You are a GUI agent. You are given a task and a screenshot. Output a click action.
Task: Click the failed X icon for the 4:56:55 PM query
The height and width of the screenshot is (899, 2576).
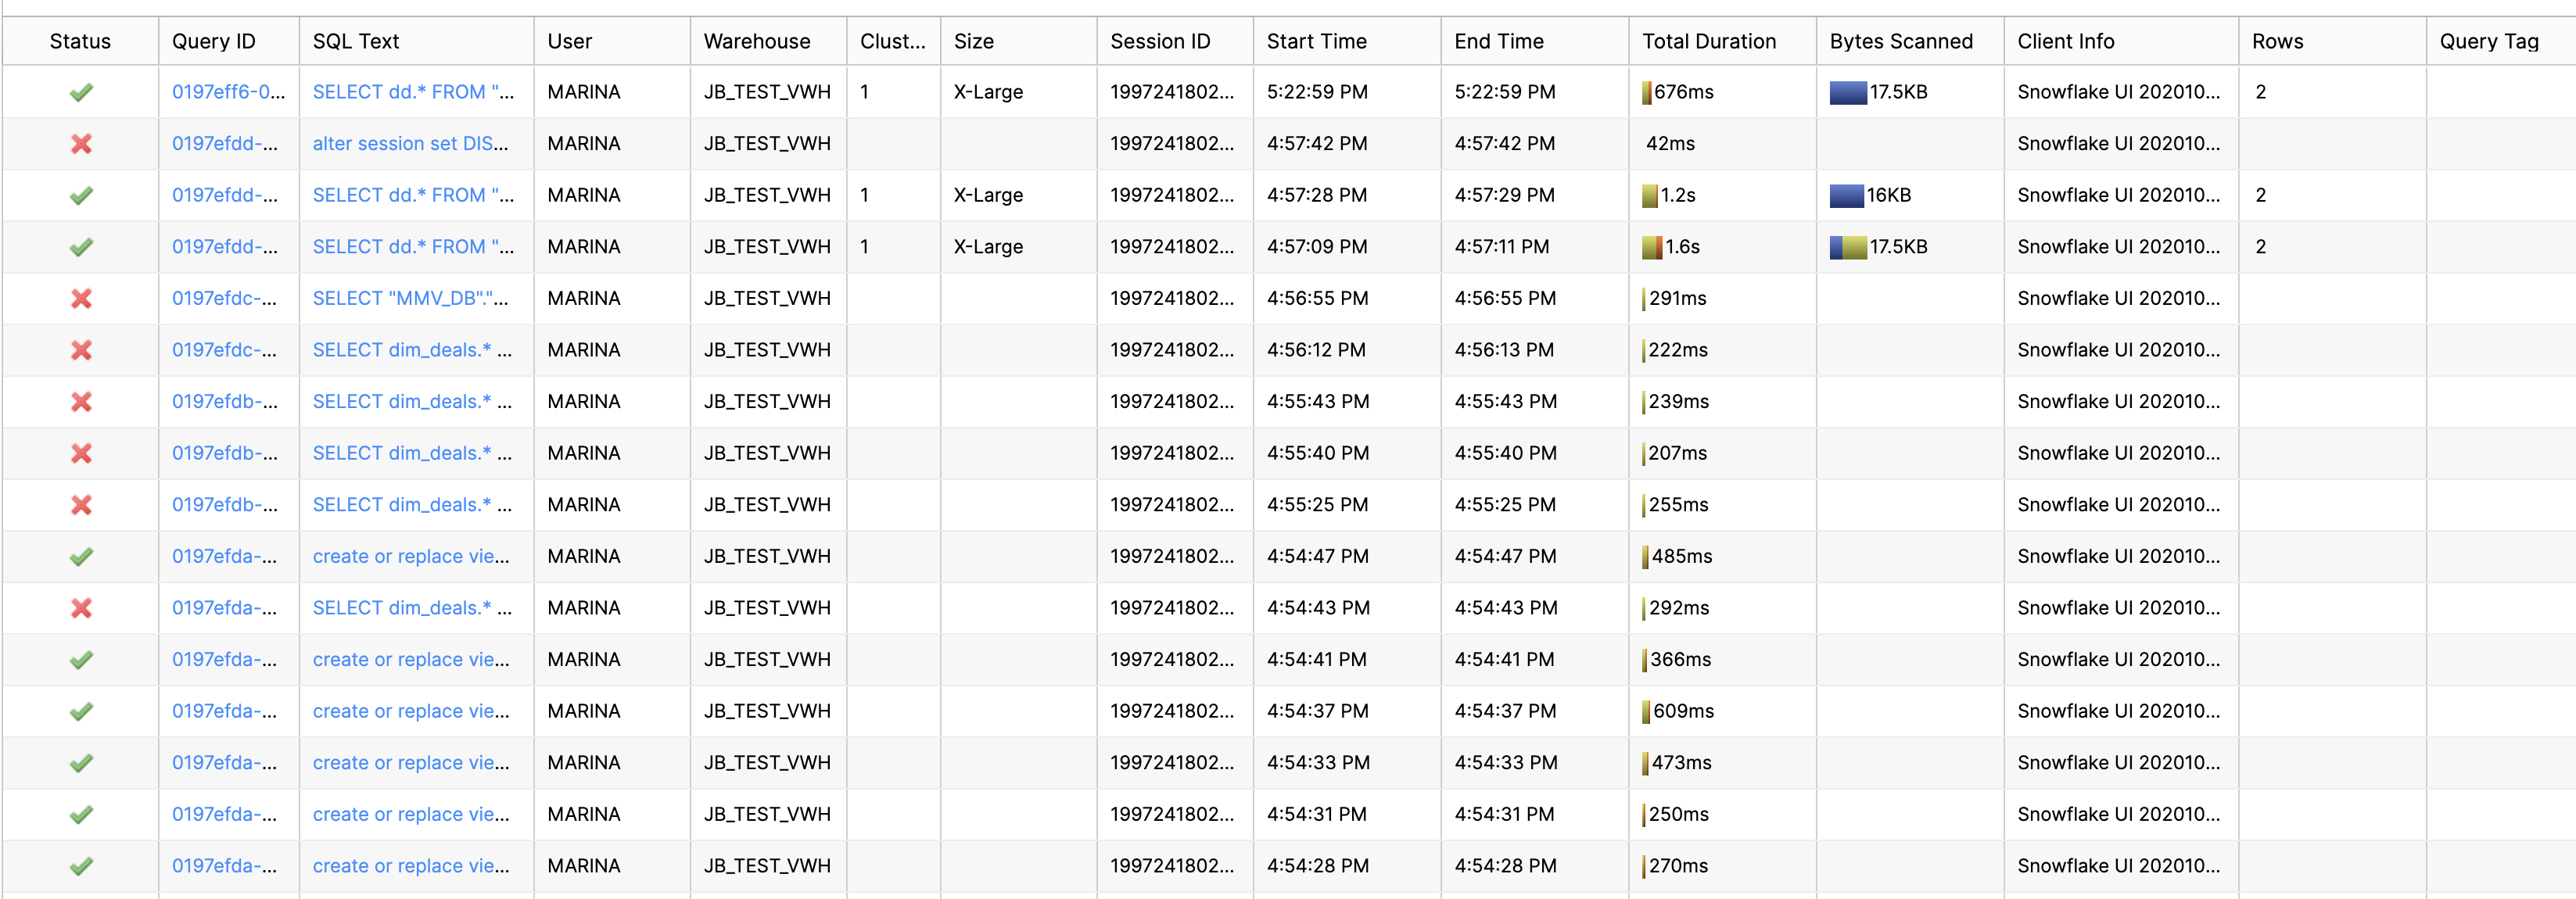[x=81, y=299]
